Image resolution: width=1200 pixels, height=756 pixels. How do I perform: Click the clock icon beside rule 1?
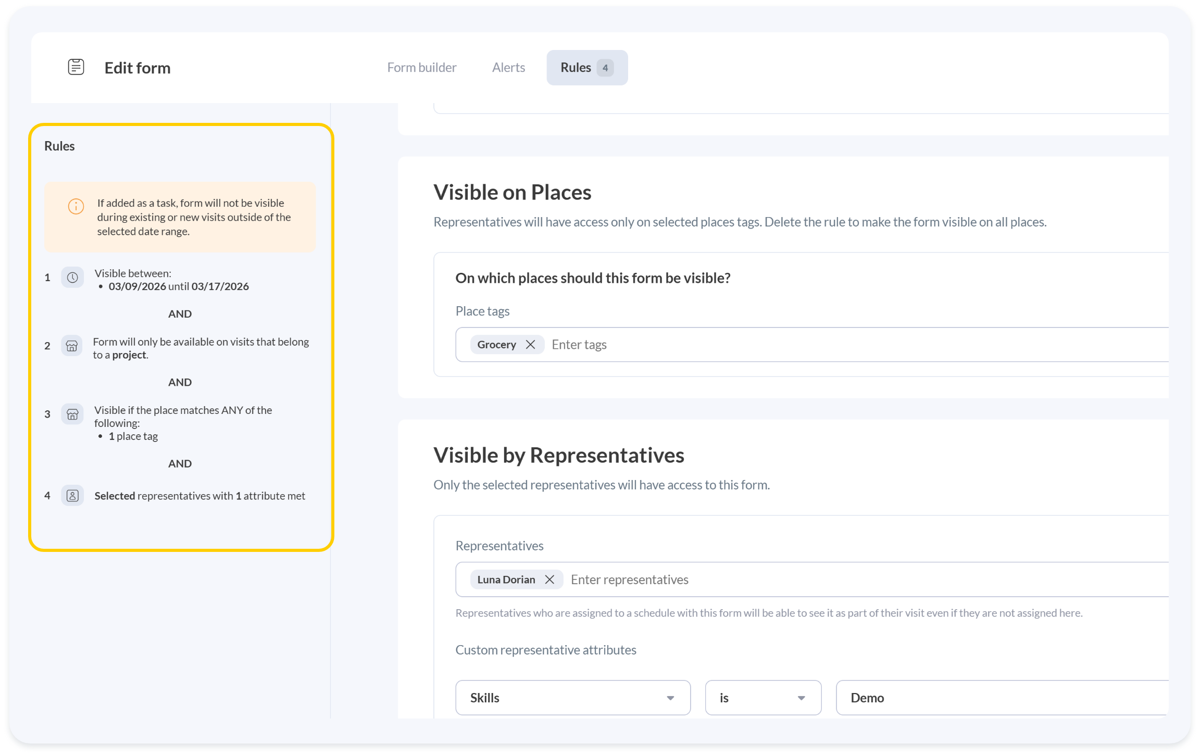tap(72, 278)
